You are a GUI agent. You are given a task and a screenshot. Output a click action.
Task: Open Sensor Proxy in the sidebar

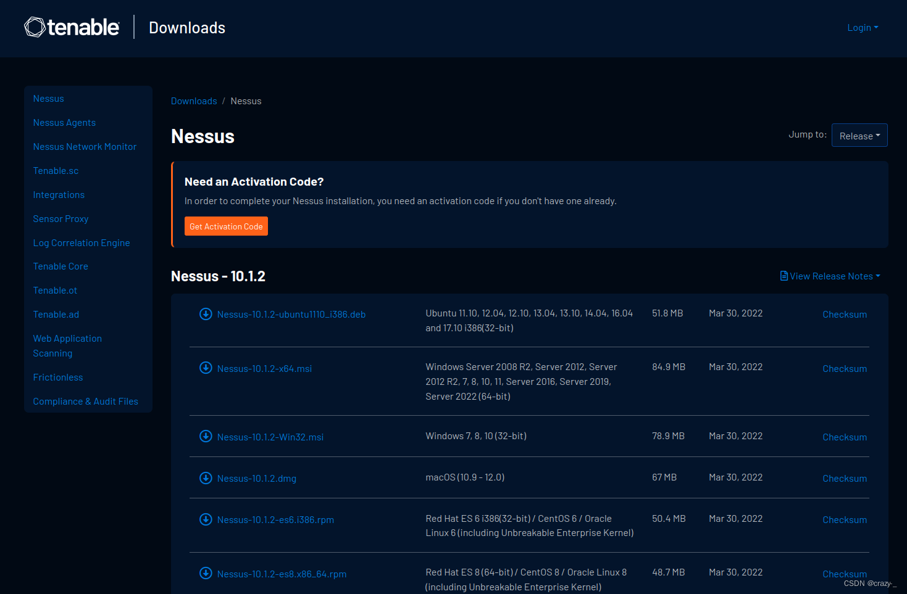click(x=61, y=219)
